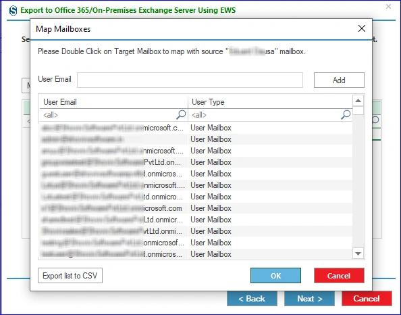Click Next in the export wizard
401x315 pixels.
(309, 299)
